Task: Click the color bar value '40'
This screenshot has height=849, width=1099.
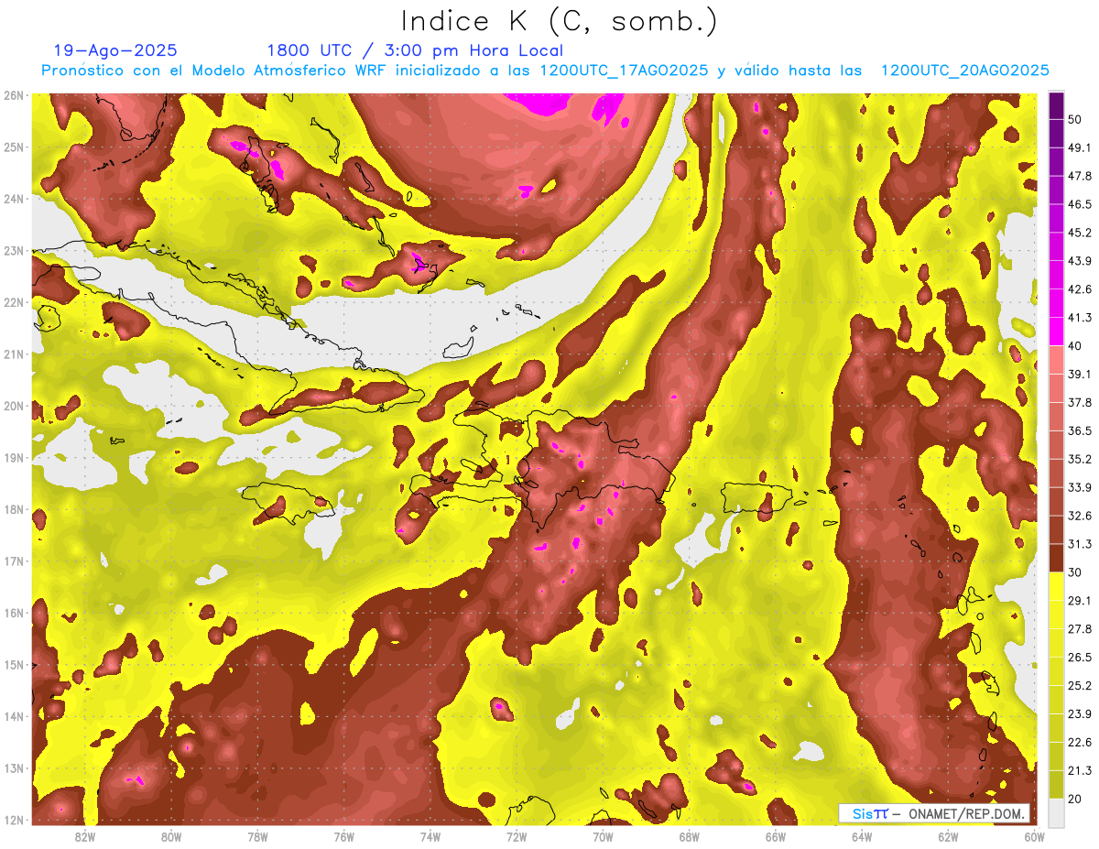Action: pyautogui.click(x=1075, y=345)
